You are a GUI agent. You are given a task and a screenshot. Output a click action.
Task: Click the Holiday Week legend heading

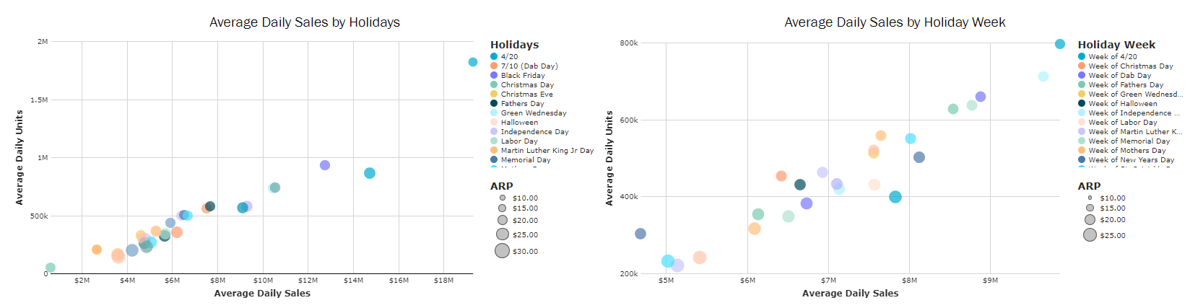click(x=1116, y=45)
